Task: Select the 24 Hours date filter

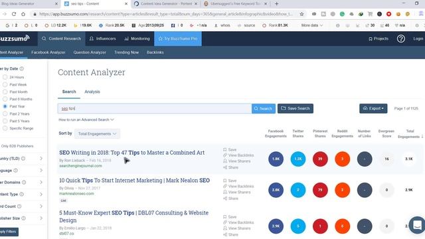Action: coord(5,77)
